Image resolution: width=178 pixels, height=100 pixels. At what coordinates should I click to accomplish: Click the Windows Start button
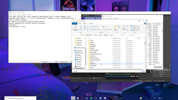[x=2, y=98]
